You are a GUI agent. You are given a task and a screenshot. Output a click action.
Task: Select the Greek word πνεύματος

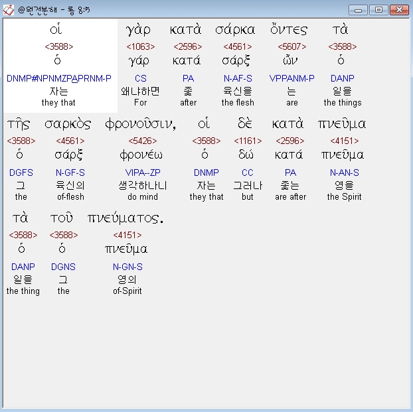click(x=125, y=218)
